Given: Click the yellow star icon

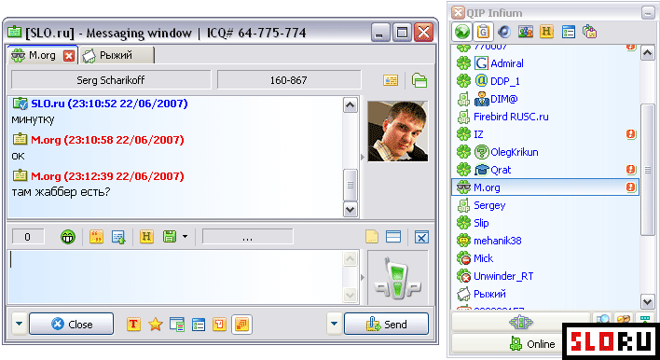Looking at the screenshot, I should point(156,325).
